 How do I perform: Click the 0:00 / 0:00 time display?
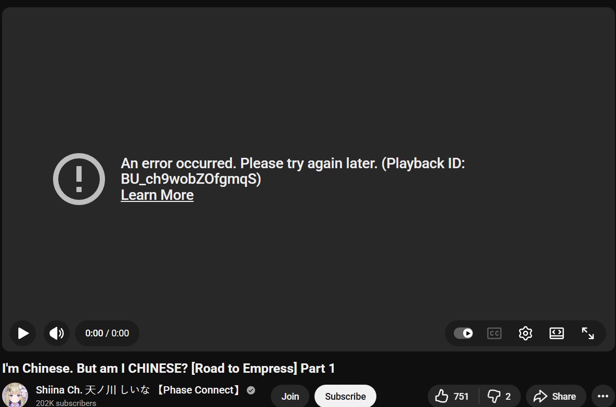click(107, 333)
